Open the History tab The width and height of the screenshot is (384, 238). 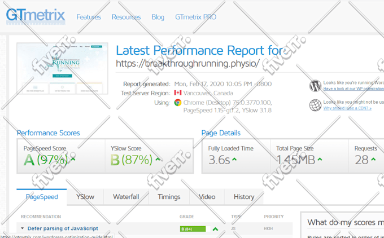tap(244, 197)
